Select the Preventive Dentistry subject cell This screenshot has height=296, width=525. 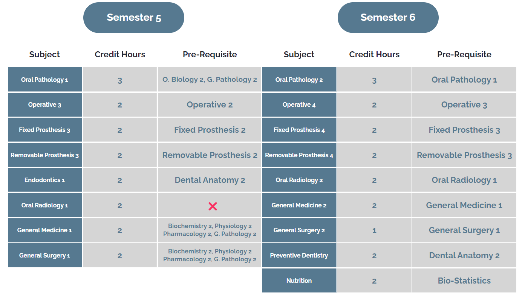pyautogui.click(x=299, y=256)
